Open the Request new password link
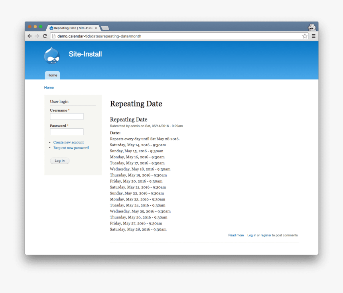The image size is (343, 293). (x=71, y=148)
